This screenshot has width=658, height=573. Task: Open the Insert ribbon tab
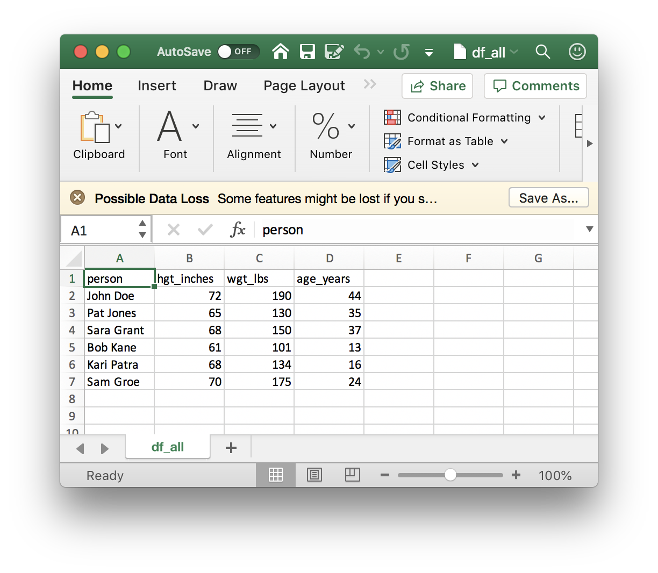[x=156, y=86]
